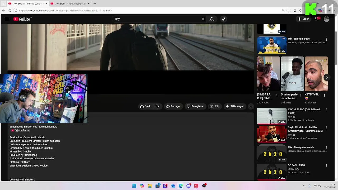Switch to Microsoft Edge in taskbar
Screen dimensions: 338x190
pos(181,186)
